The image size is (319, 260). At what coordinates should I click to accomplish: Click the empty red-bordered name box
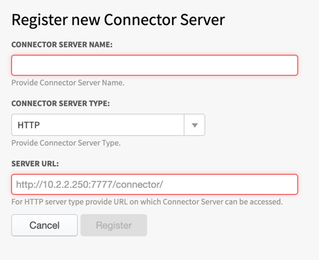pyautogui.click(x=155, y=65)
